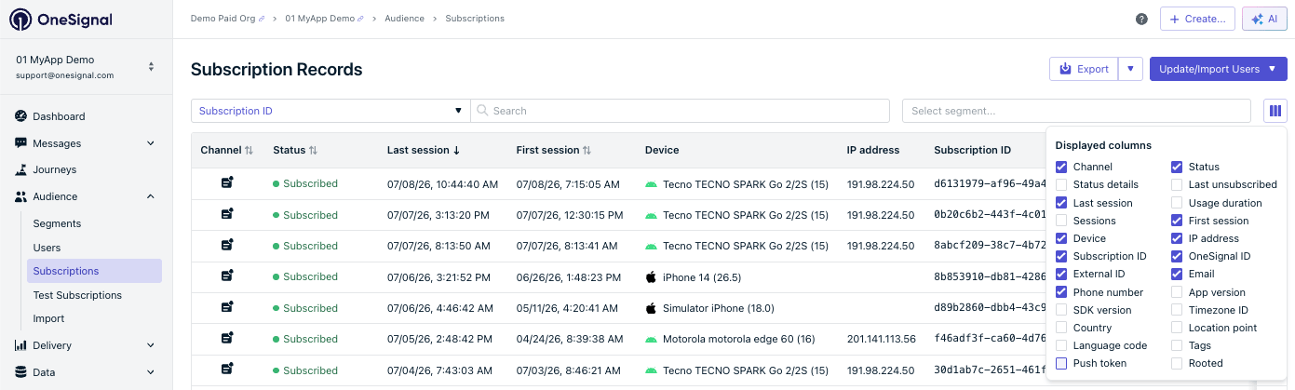Image resolution: width=1295 pixels, height=390 pixels.
Task: Sort by Channel column arrows
Action: pyautogui.click(x=249, y=150)
